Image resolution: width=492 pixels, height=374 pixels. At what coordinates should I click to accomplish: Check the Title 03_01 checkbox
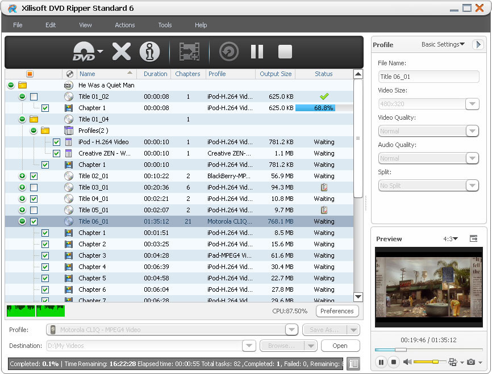[x=34, y=187]
